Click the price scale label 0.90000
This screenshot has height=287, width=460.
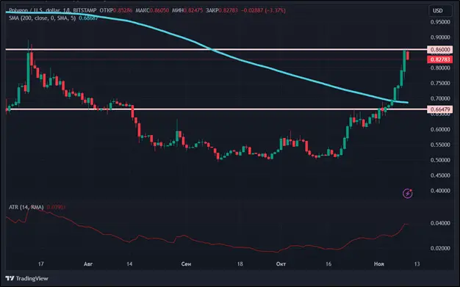[x=440, y=37]
